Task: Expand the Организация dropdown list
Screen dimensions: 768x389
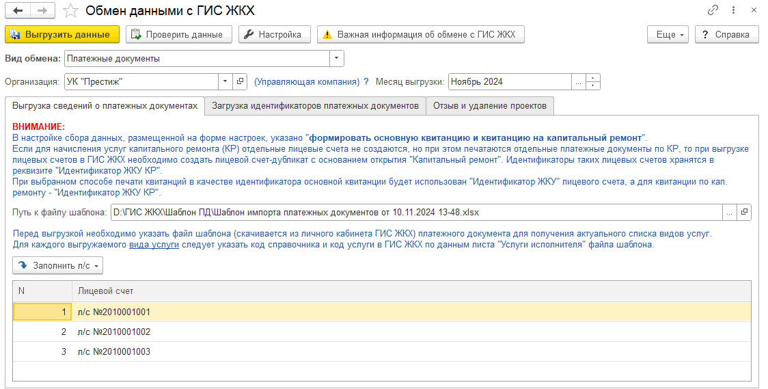Action: pos(225,81)
